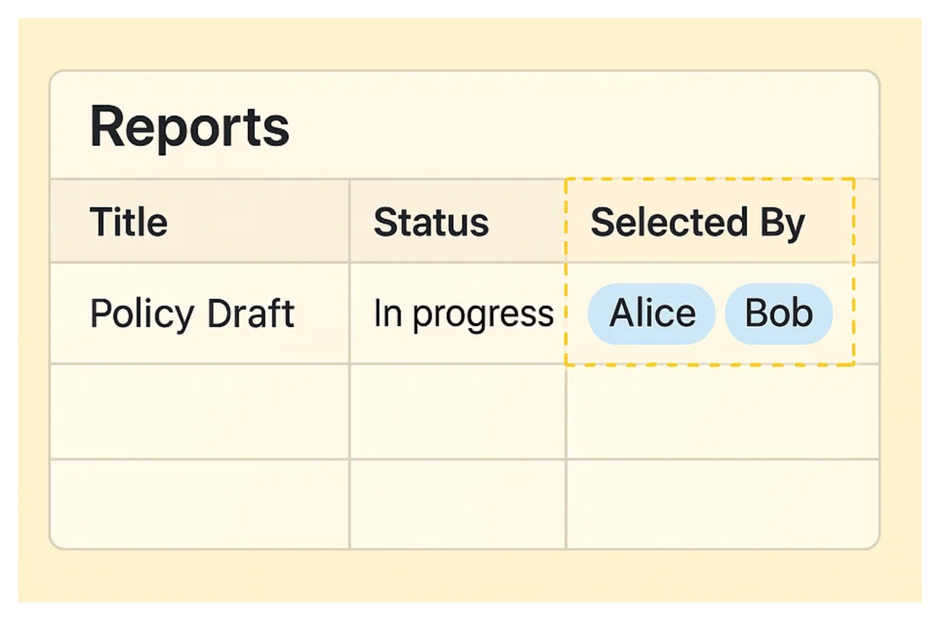Image resolution: width=940 pixels, height=620 pixels.
Task: Select the Bob chip
Action: coord(778,313)
